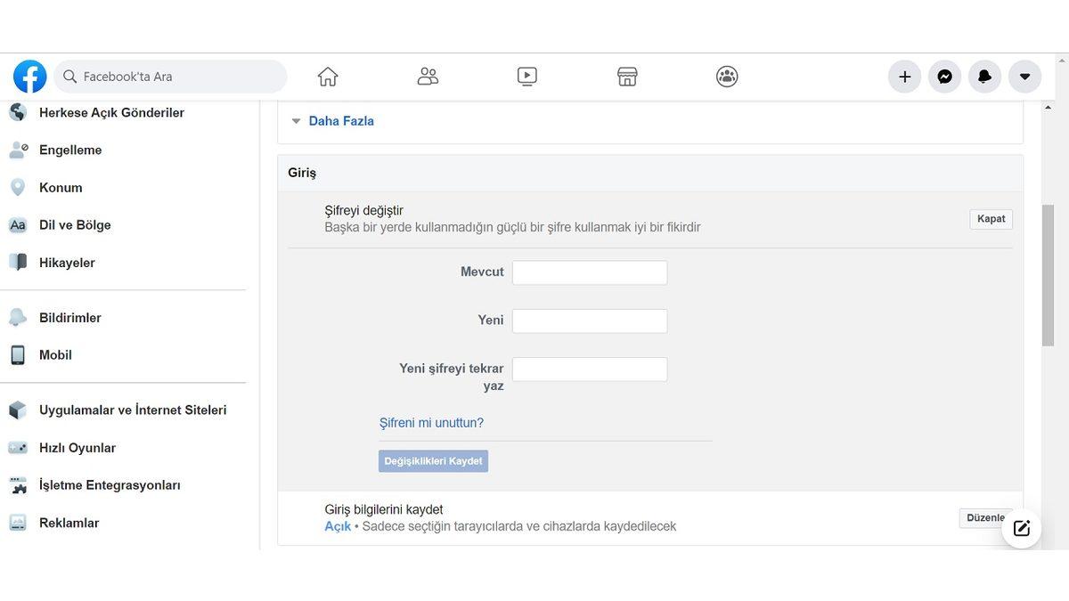1069x601 pixels.
Task: Open the Şifreni mi unuttun? link
Action: pos(431,422)
